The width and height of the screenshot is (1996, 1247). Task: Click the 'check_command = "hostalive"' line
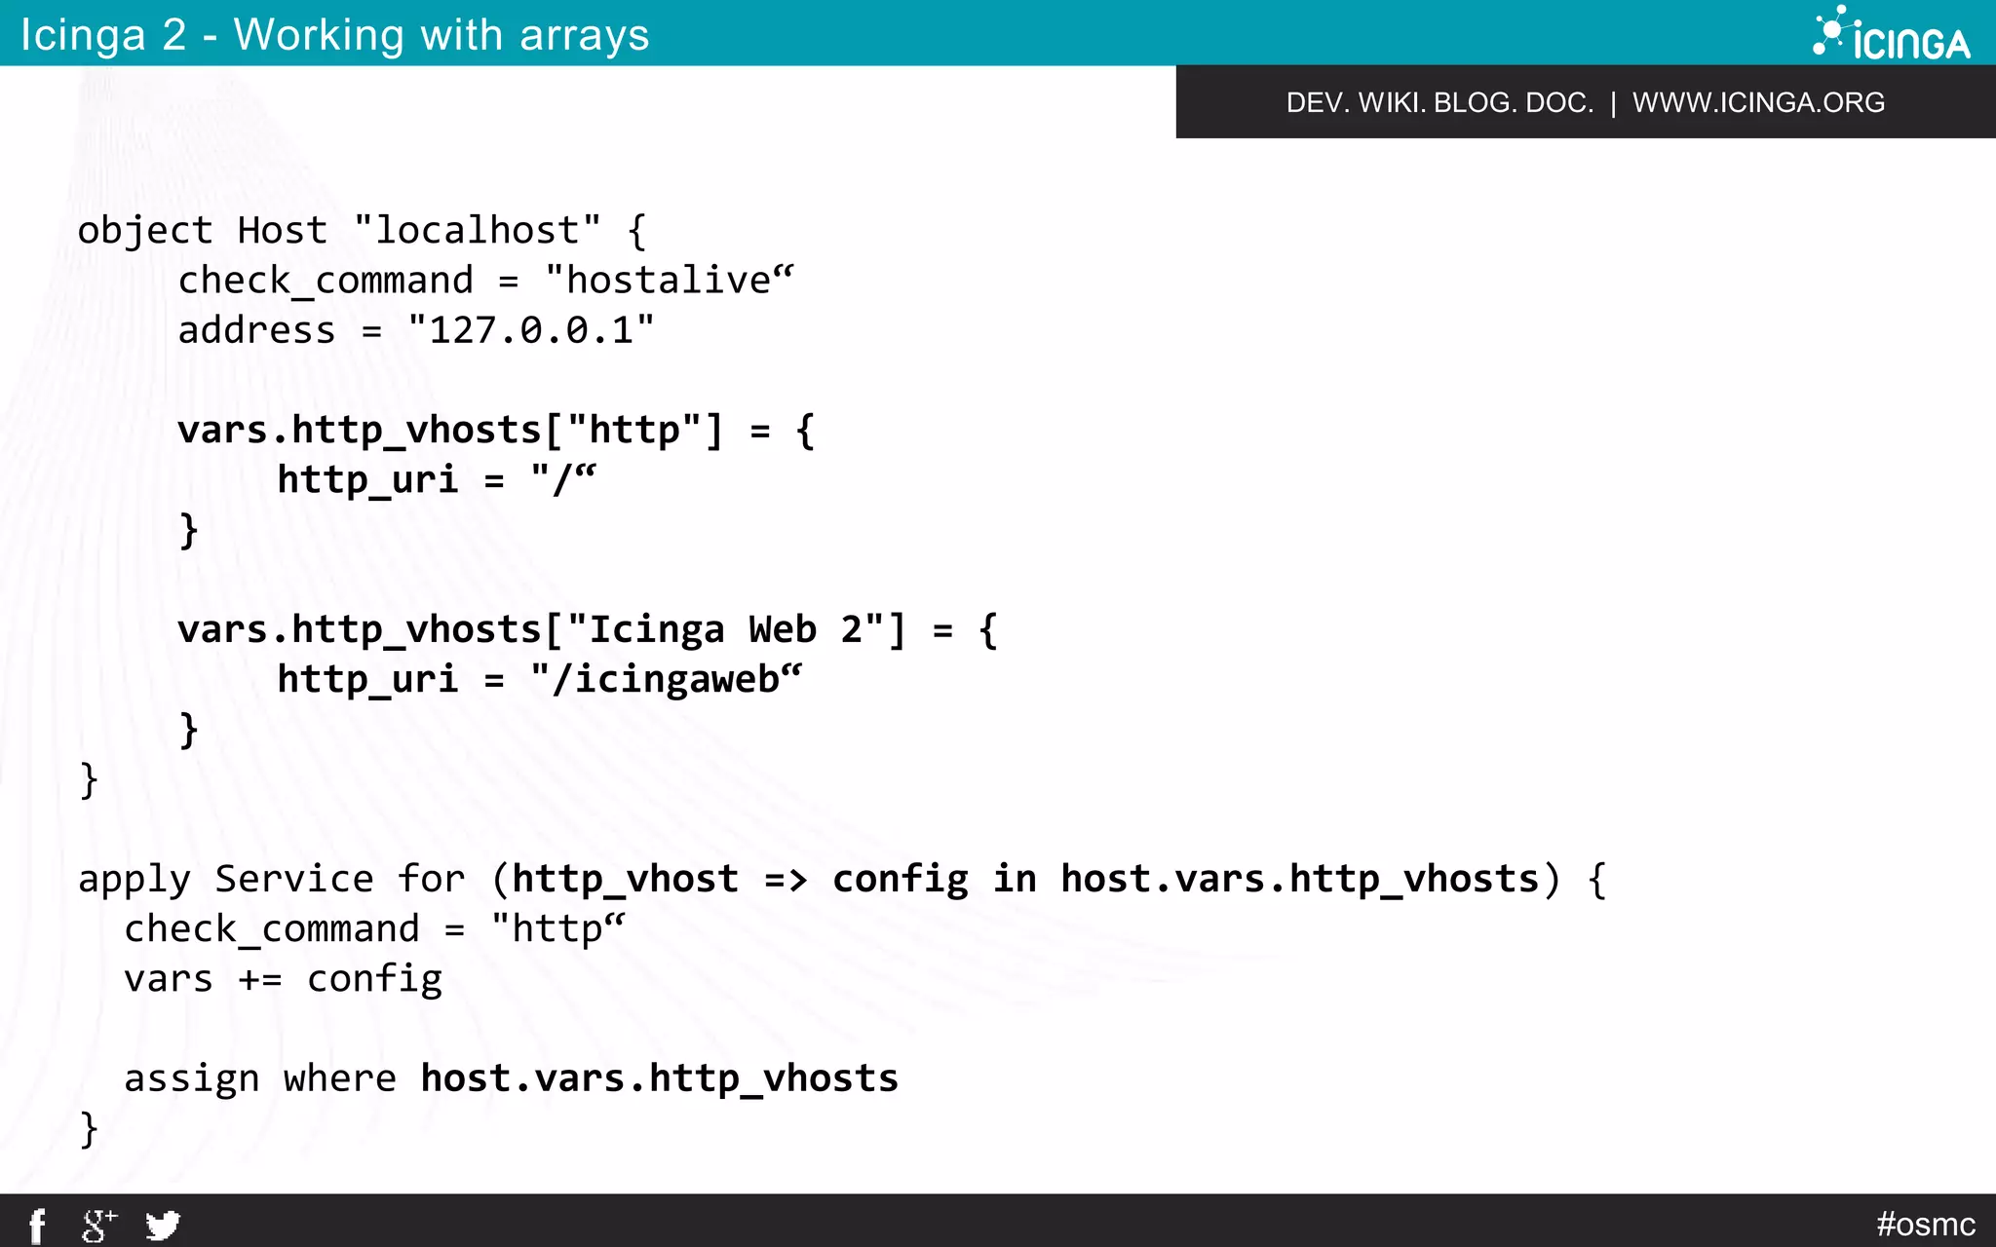click(x=485, y=281)
